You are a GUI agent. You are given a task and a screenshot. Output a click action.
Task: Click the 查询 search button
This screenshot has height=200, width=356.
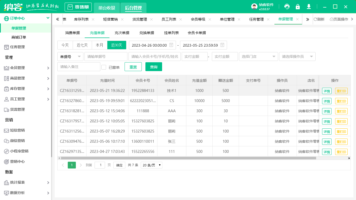click(154, 67)
